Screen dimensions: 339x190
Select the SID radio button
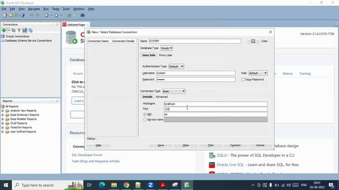(145, 115)
